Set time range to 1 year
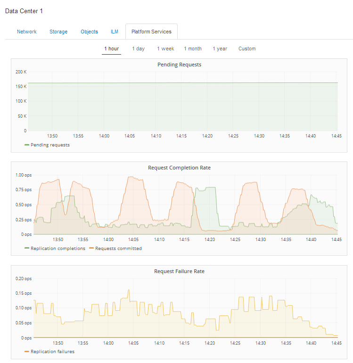Screen dimensions: 353x363 pos(220,48)
